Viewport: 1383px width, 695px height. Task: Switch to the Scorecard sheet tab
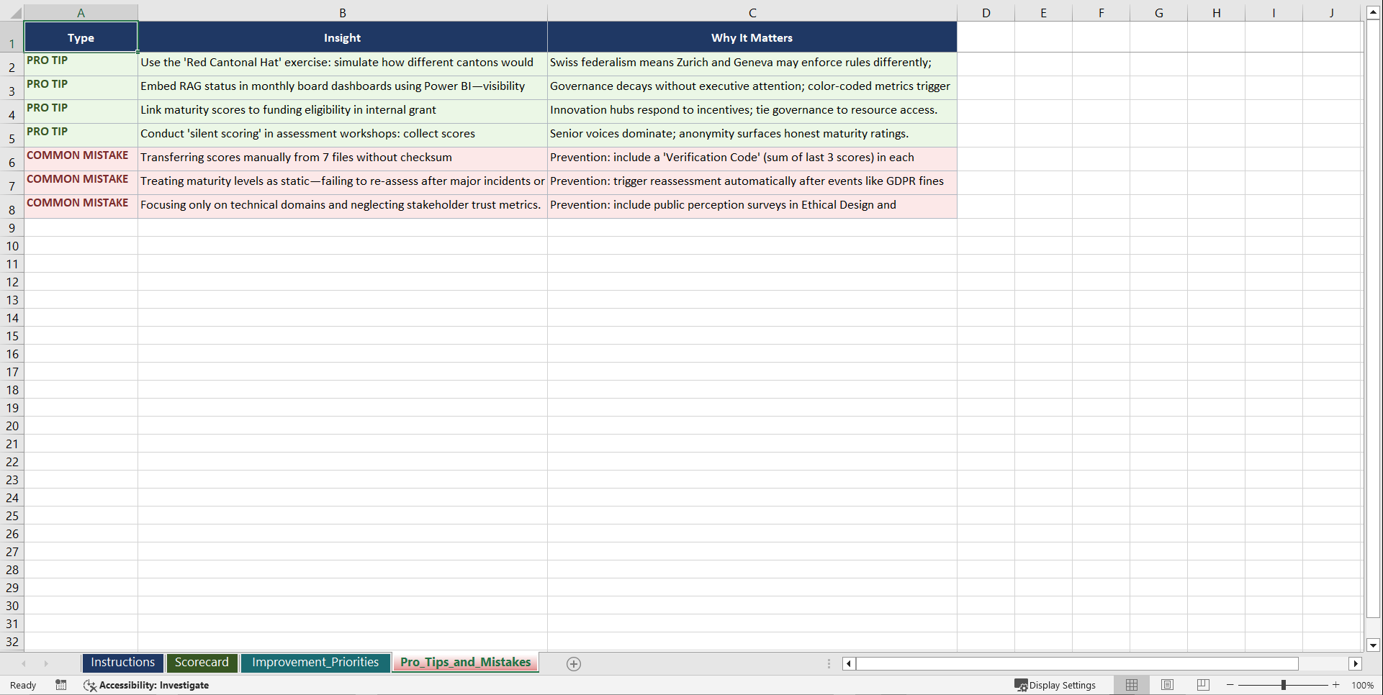coord(202,662)
